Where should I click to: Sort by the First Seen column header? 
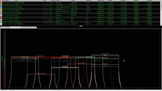click(114, 1)
